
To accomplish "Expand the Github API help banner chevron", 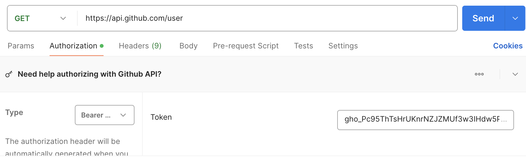I will (x=515, y=74).
